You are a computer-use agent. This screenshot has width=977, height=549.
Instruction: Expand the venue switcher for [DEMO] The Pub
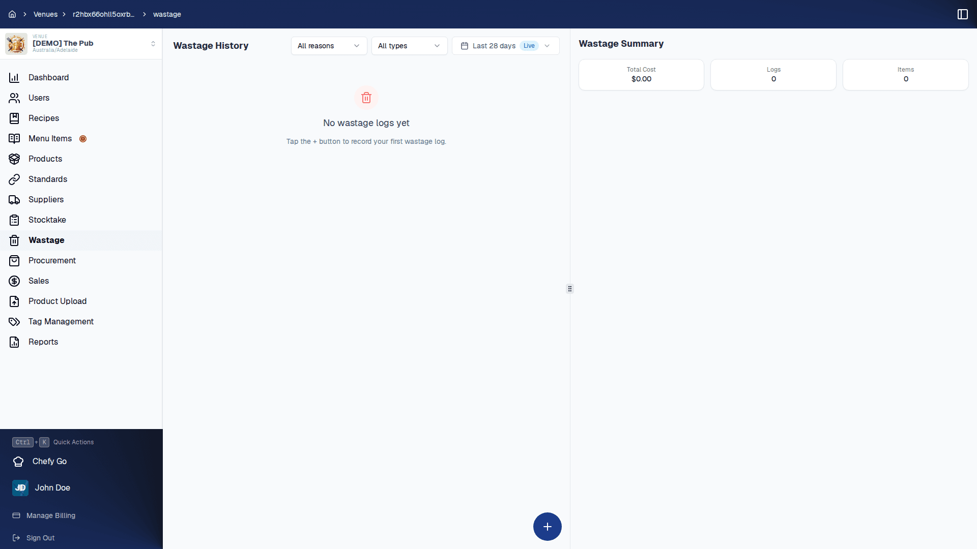81,44
